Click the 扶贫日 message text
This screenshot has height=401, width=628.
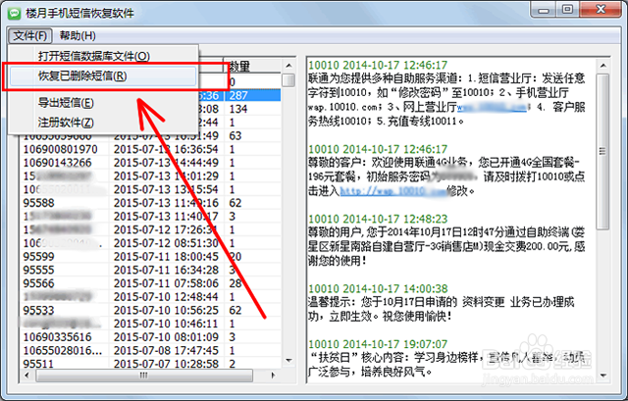click(446, 365)
